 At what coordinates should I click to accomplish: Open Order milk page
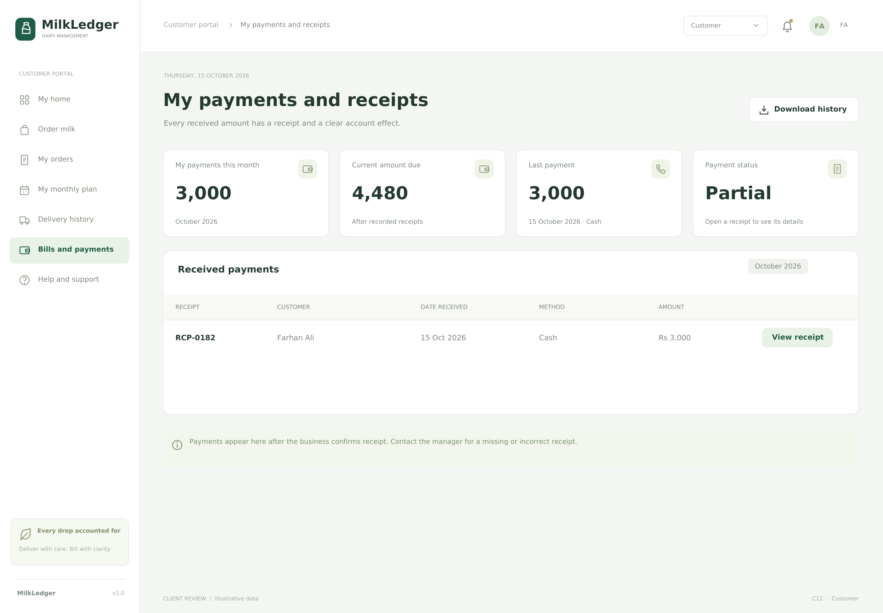click(70, 129)
